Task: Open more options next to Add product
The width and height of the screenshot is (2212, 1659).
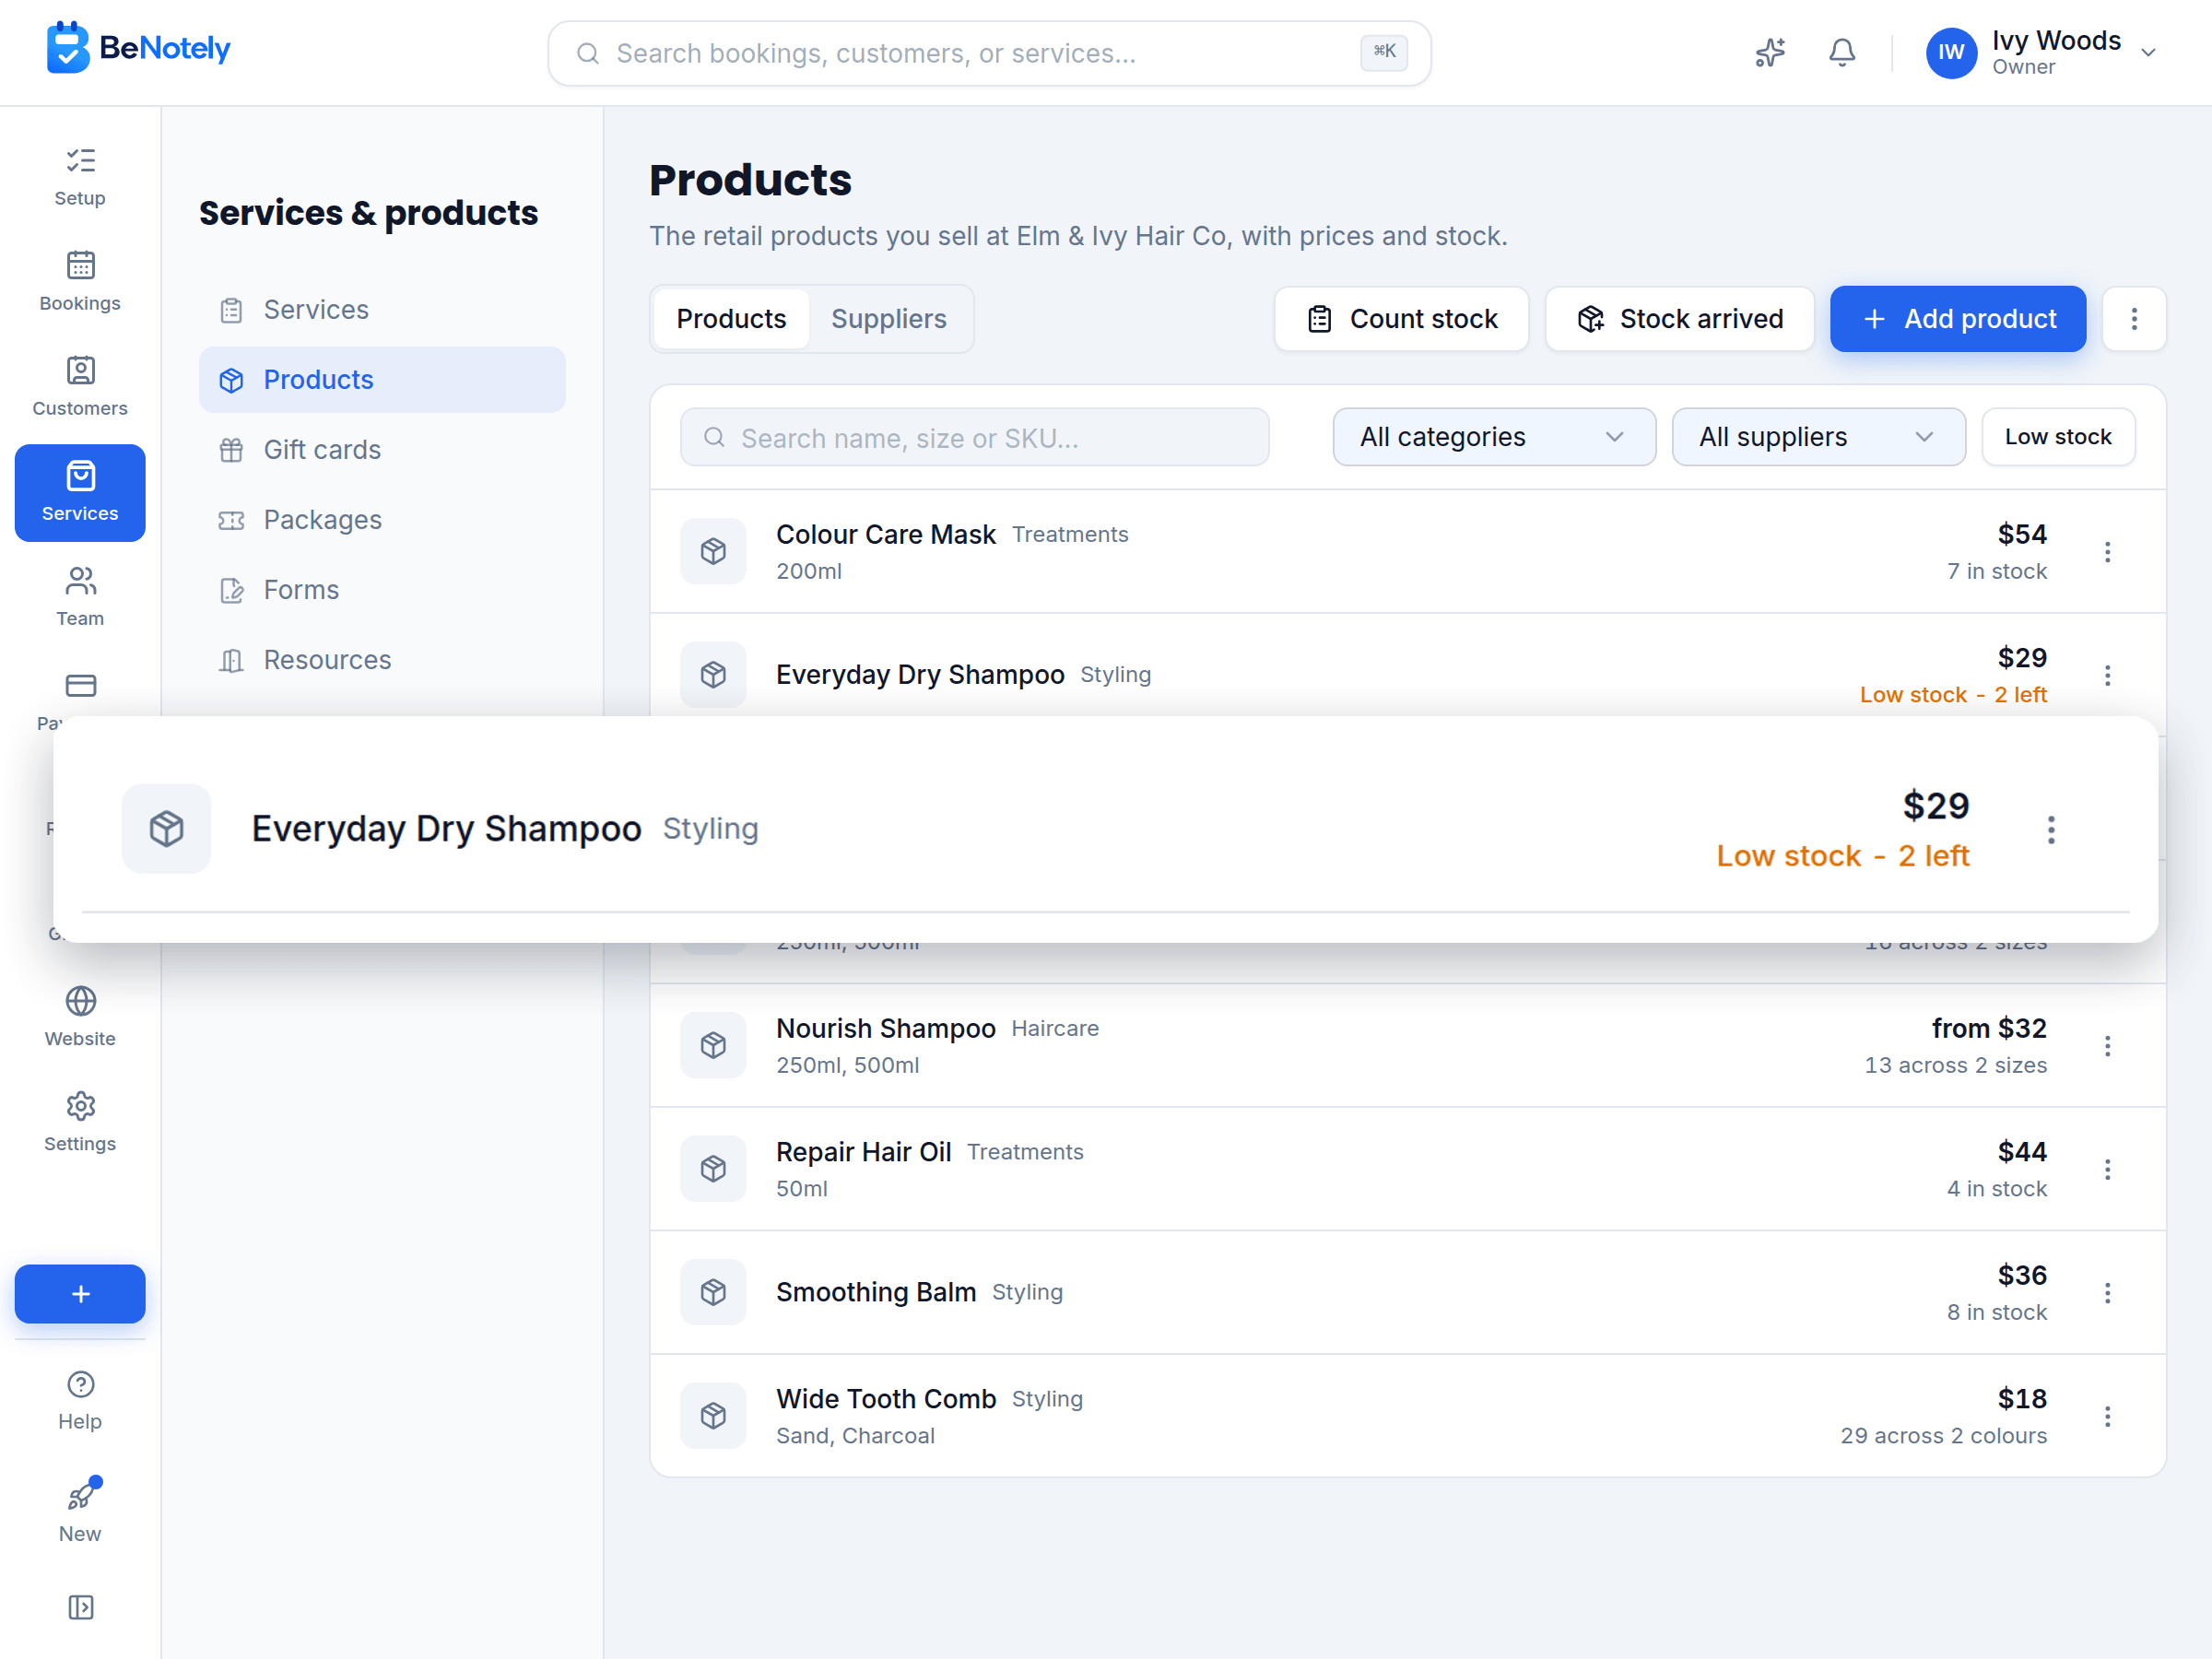Action: coord(2134,319)
